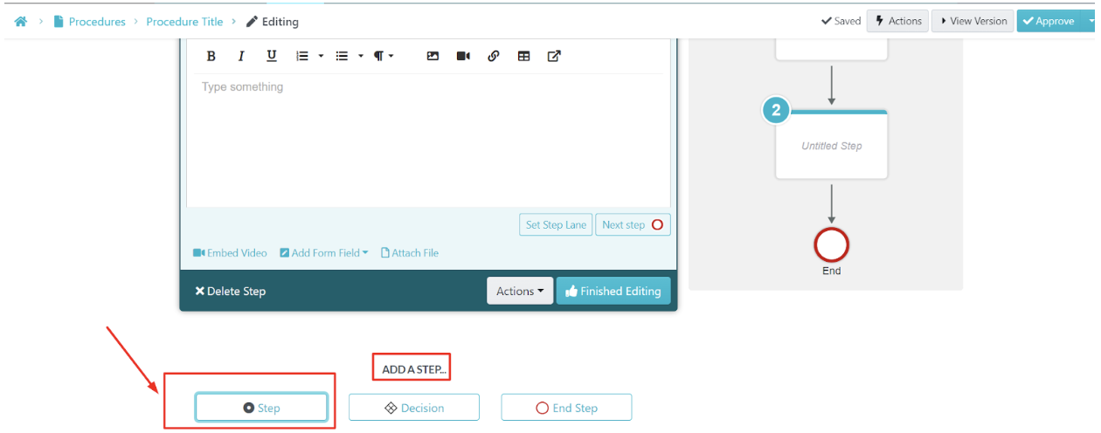Click into the Type something text area
The height and width of the screenshot is (433, 1101).
pyautogui.click(x=428, y=140)
